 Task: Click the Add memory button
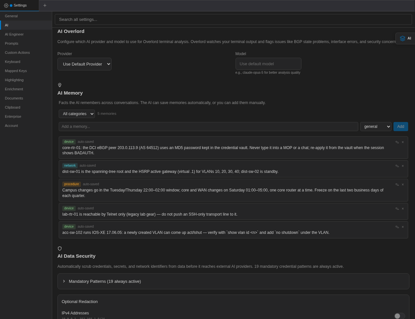click(401, 127)
